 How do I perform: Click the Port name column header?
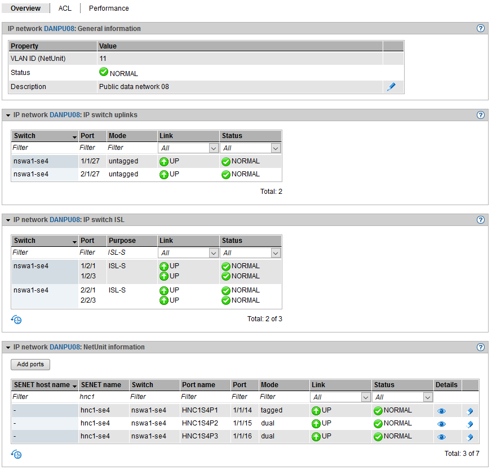coord(205,385)
